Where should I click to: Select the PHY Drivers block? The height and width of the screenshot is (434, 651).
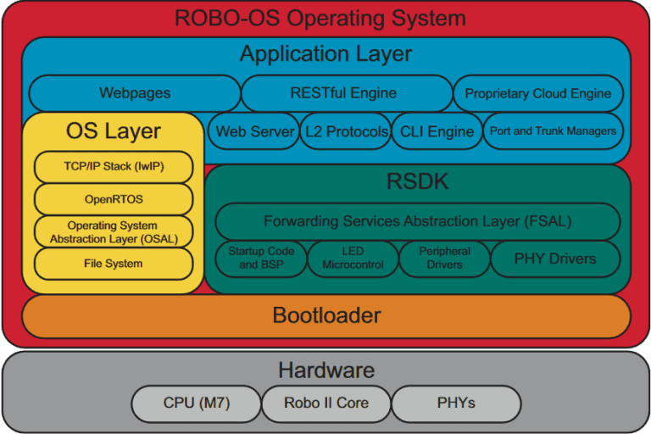click(555, 259)
